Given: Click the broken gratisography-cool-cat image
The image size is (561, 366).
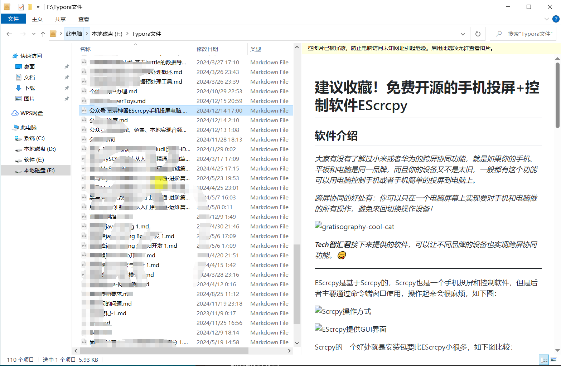Looking at the screenshot, I should (354, 227).
